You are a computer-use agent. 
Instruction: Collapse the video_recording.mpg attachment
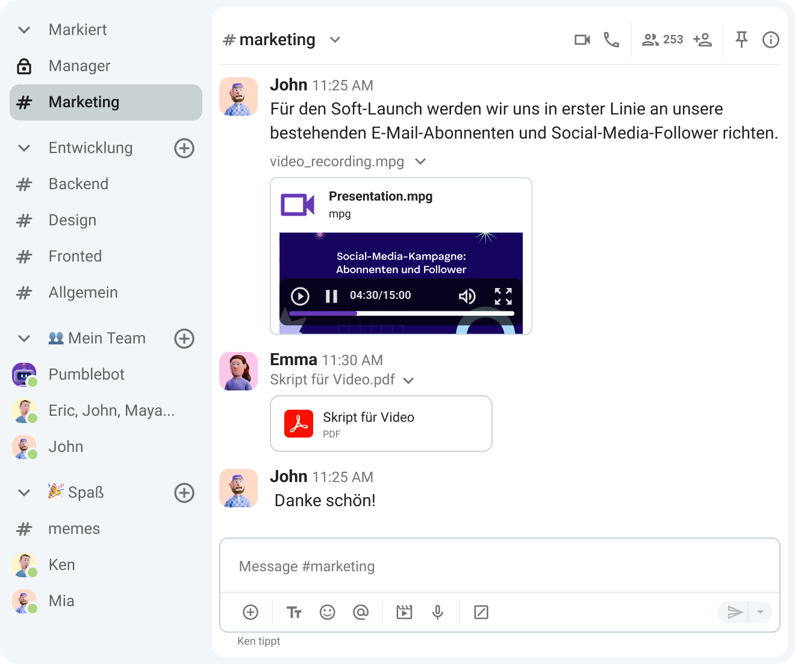[x=421, y=161]
